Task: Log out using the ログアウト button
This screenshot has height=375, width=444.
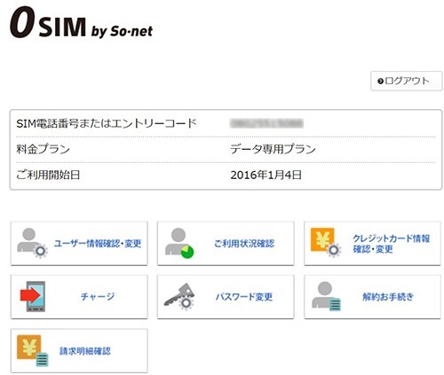Action: point(407,81)
